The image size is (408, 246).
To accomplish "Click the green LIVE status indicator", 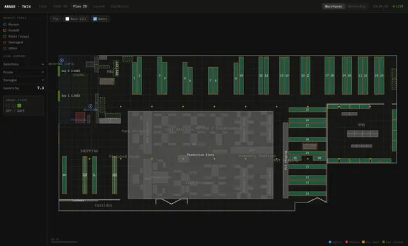I will (x=398, y=6).
